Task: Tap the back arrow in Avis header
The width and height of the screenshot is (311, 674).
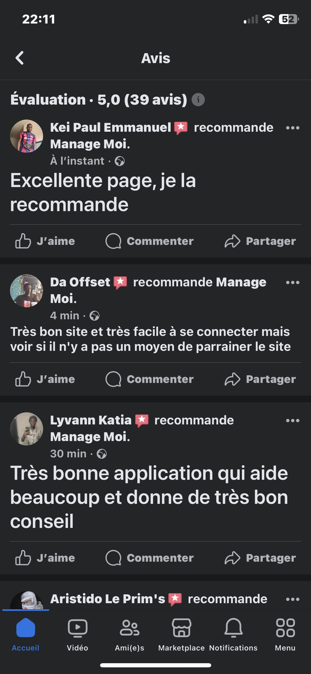Action: point(20,58)
